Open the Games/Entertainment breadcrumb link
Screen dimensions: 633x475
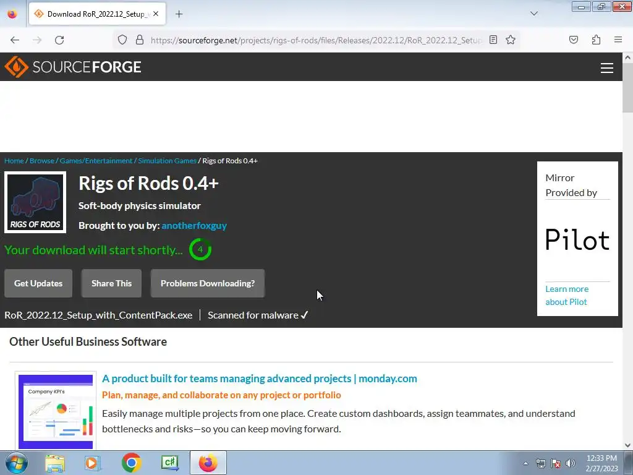tap(96, 161)
